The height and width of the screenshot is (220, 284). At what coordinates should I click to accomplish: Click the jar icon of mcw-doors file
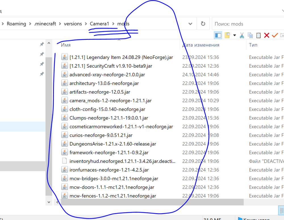click(64, 187)
